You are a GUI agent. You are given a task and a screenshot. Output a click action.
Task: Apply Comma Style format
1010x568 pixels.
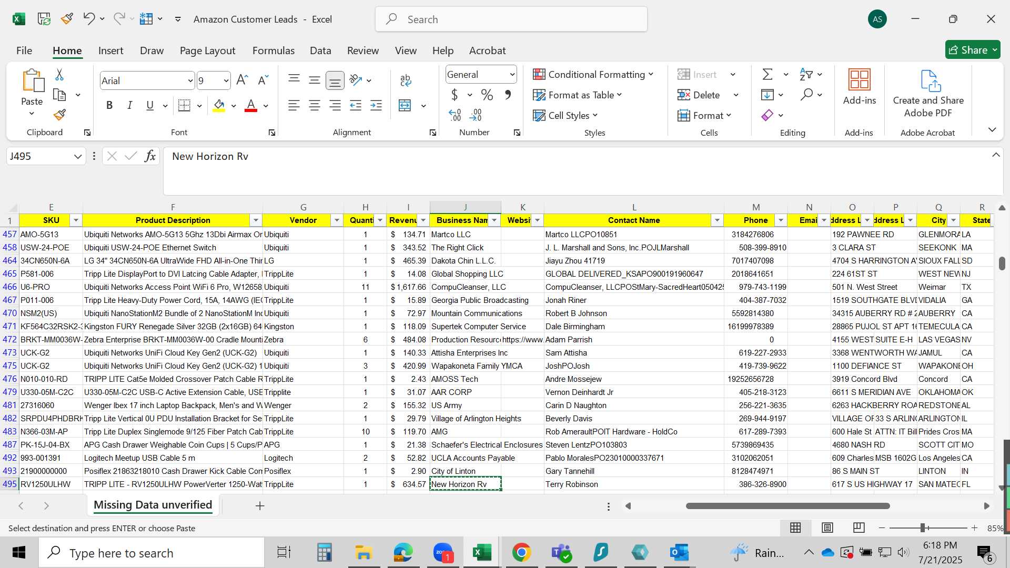click(508, 95)
